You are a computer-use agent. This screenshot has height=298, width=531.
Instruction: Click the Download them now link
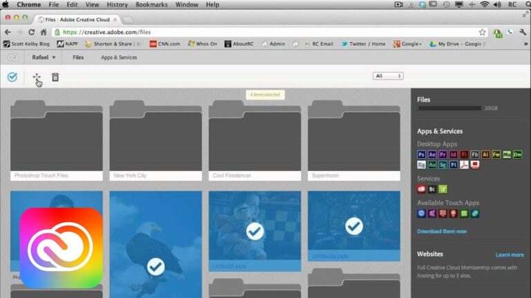(442, 232)
